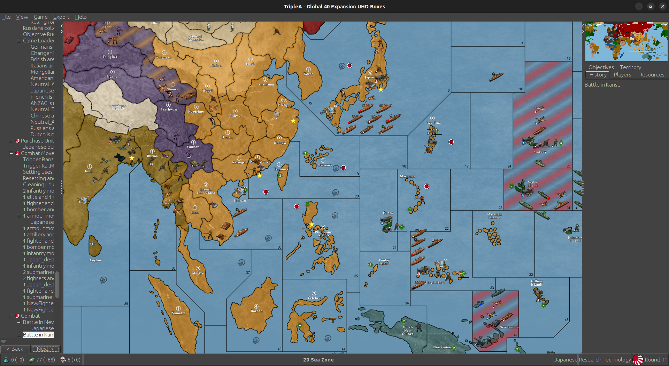Click the flag icon beside Purchase Unit node
Viewport: 669px width, 366px height.
point(17,141)
